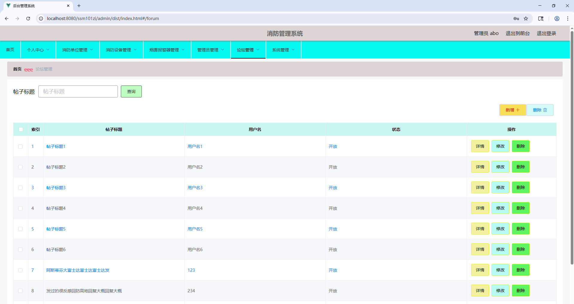Open 管理员管理 menu

coord(211,50)
